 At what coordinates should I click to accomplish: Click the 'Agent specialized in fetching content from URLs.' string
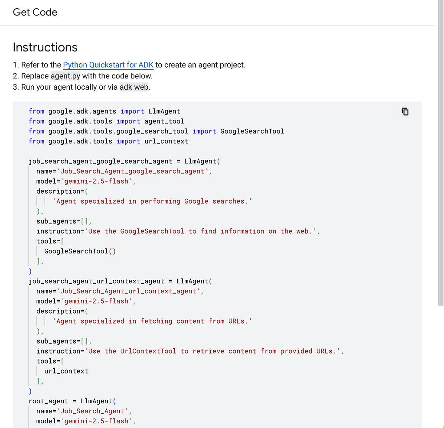coord(152,321)
